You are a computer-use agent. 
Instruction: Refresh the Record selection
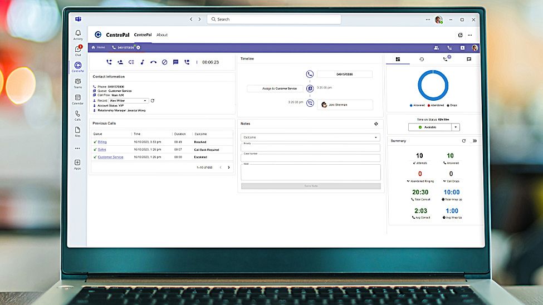click(x=153, y=101)
